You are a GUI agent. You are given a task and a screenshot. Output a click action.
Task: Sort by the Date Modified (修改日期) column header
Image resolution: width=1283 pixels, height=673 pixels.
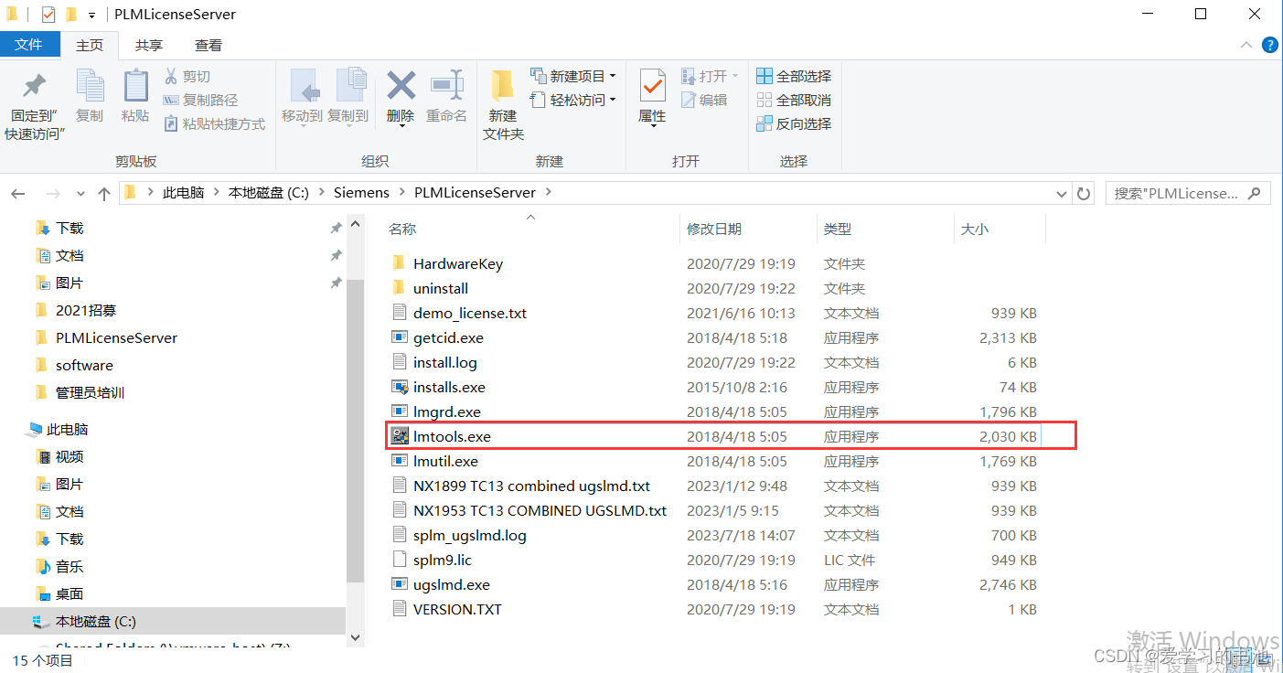tap(714, 230)
